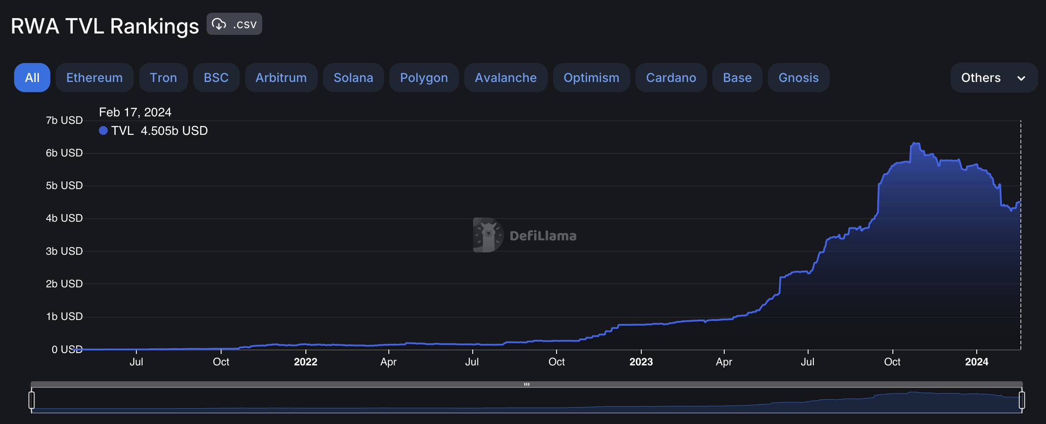
Task: Click the right range slider handle
Action: 1022,400
